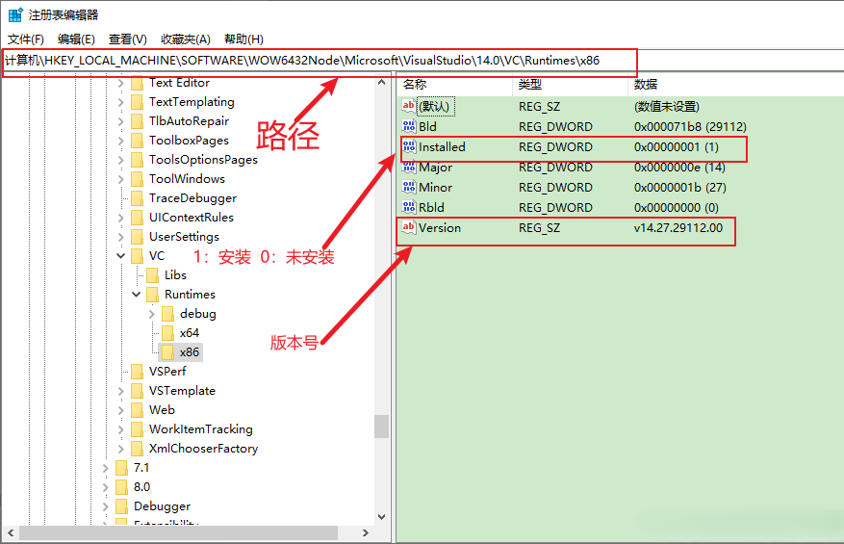This screenshot has height=544, width=844.
Task: Click the TlbAutoRepair folder icon
Action: (x=138, y=121)
